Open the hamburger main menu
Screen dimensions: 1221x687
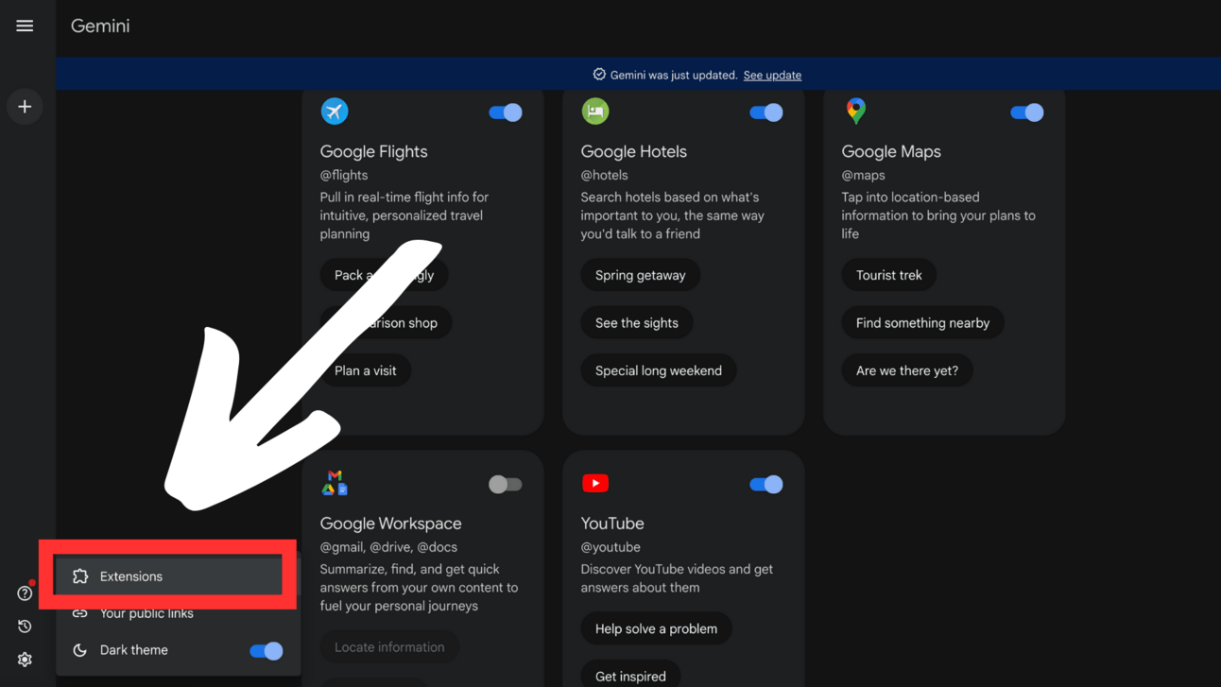coord(25,26)
